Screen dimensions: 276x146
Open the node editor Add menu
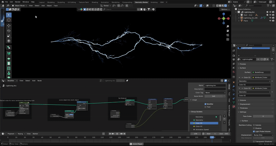coord(33,81)
